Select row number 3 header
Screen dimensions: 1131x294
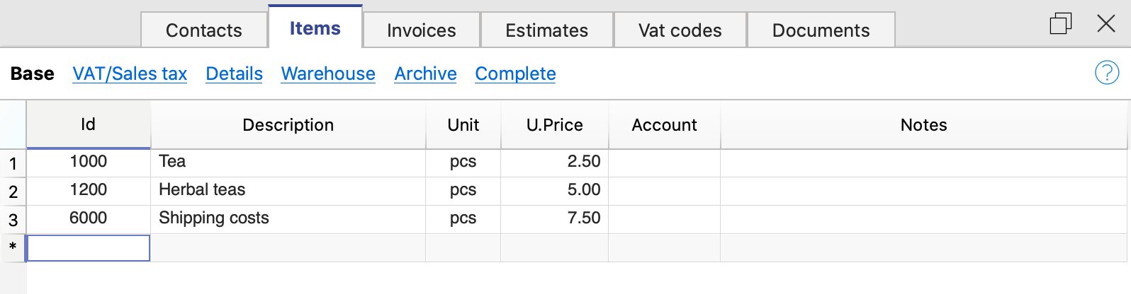tap(13, 220)
